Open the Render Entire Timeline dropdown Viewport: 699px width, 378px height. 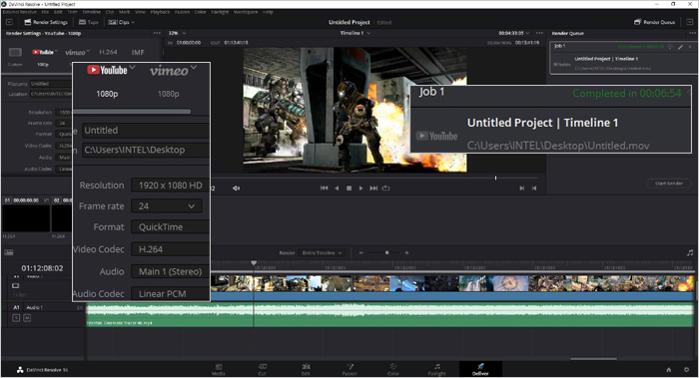322,253
